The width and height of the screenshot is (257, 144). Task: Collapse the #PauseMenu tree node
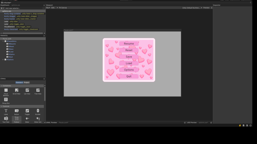3,41
